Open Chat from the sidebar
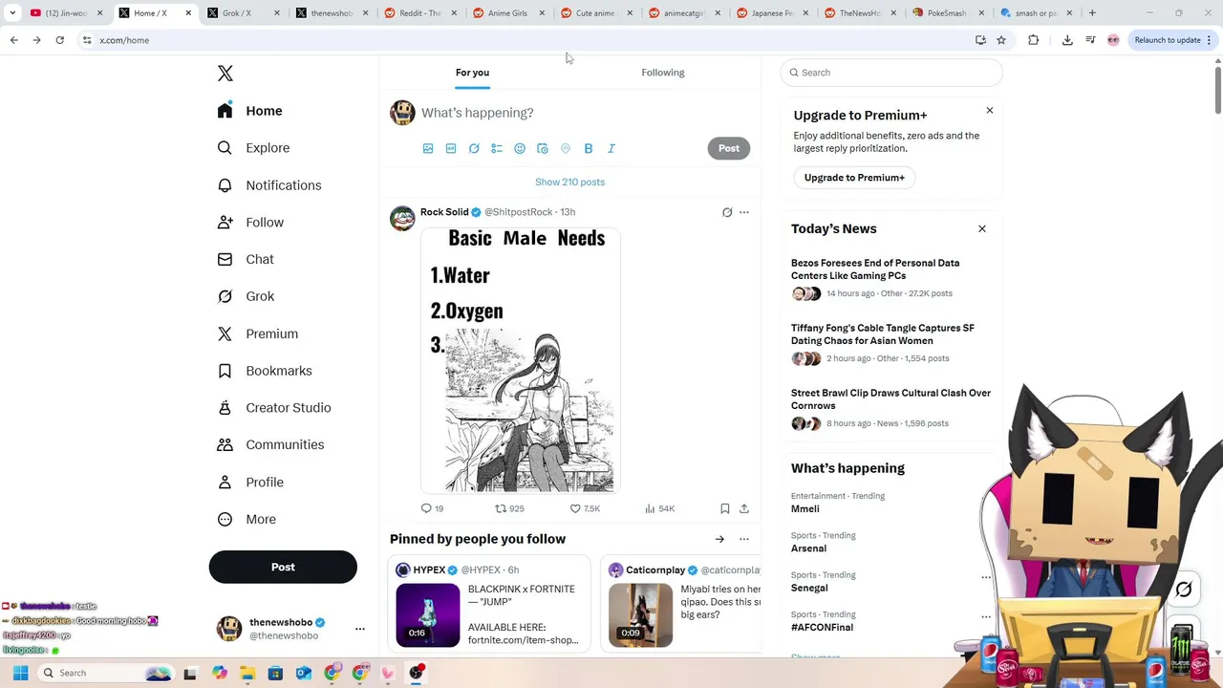Image resolution: width=1223 pixels, height=688 pixels. click(246, 259)
